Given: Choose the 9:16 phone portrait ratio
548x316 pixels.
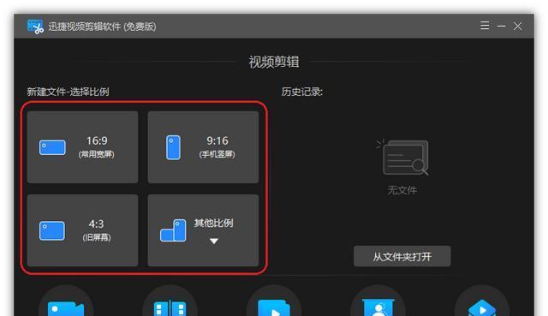Looking at the screenshot, I should (x=203, y=147).
